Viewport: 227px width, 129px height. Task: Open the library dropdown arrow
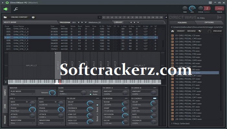point(138,22)
